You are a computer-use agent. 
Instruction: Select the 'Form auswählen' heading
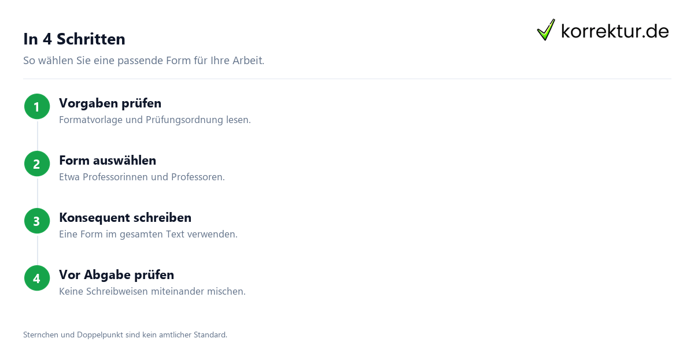(x=108, y=160)
